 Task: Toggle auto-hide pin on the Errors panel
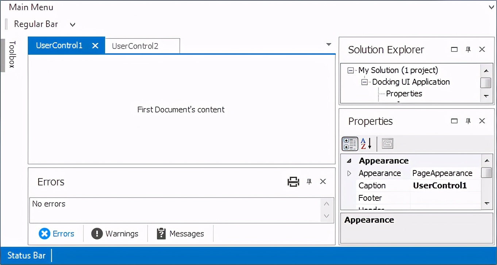(x=309, y=181)
